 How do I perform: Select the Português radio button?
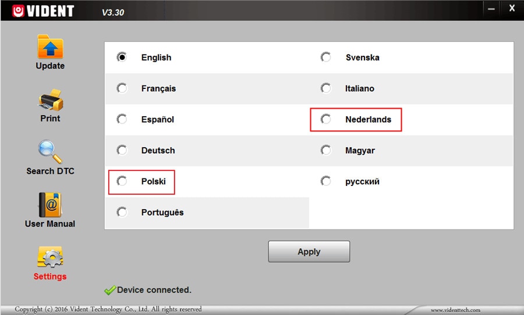click(122, 212)
